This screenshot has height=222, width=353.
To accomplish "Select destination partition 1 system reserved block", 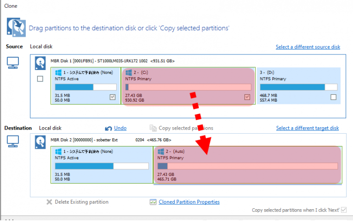I will [x=101, y=165].
